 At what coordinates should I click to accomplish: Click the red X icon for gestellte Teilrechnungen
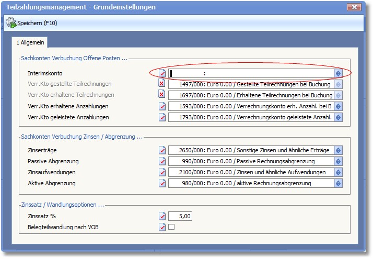162,84
